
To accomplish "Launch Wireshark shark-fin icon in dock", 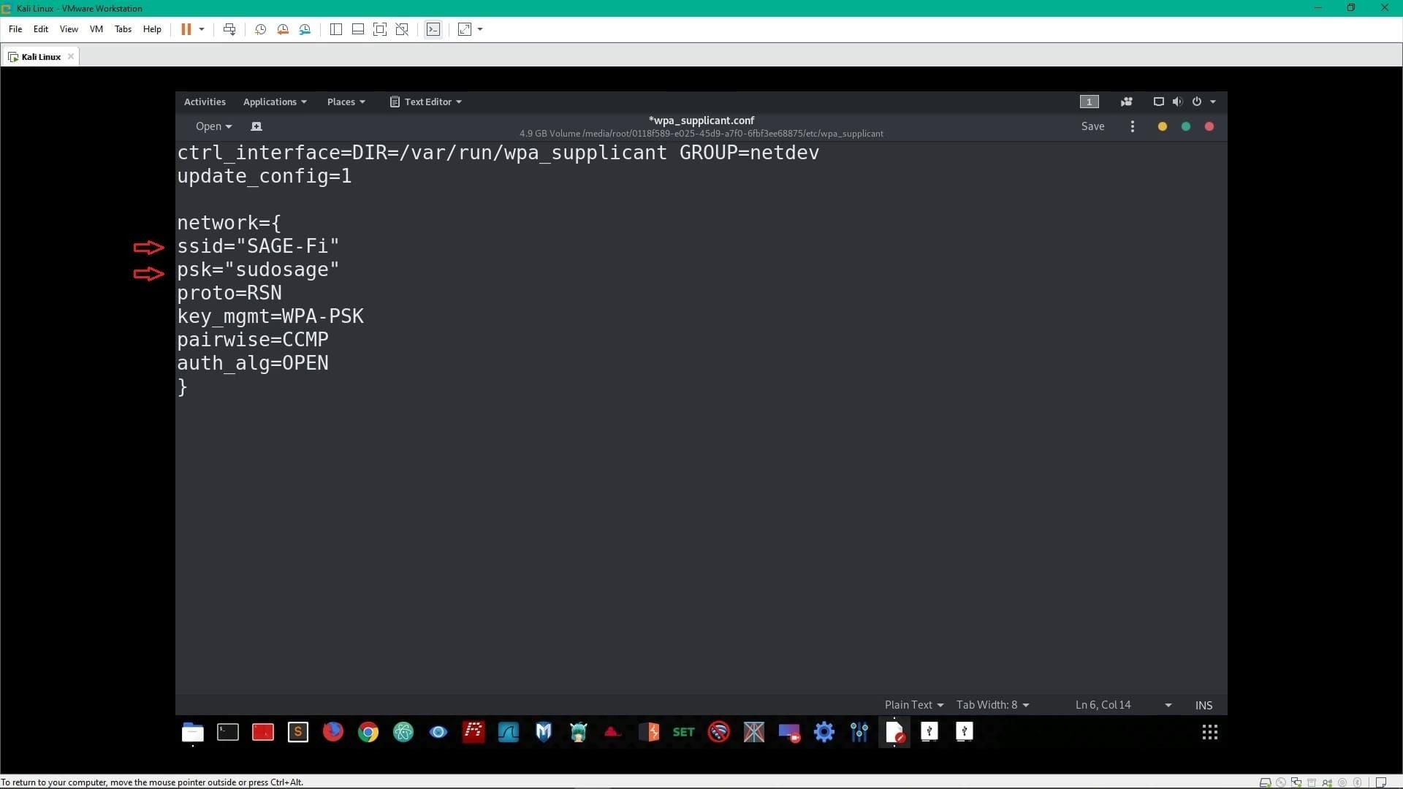I will [509, 732].
